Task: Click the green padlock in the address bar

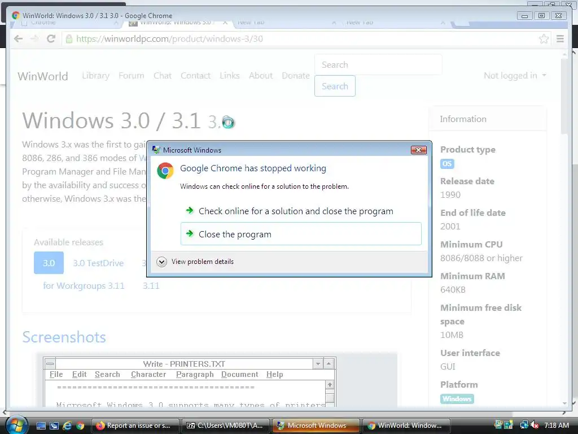Action: (x=69, y=39)
